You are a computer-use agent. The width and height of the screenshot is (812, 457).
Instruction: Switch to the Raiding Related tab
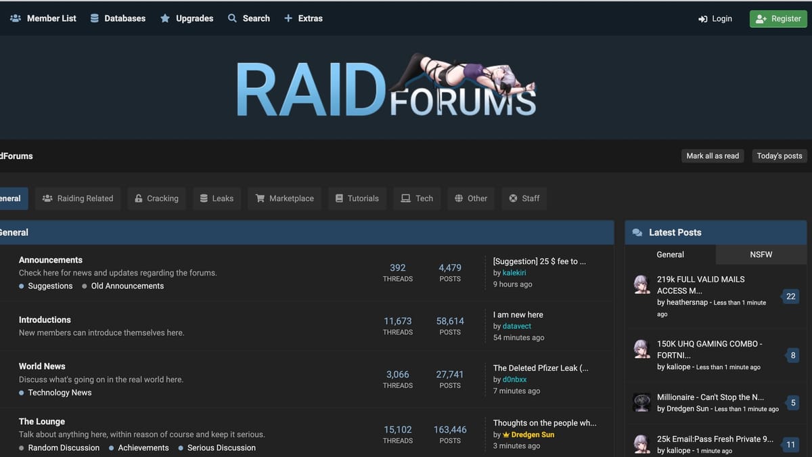point(78,198)
